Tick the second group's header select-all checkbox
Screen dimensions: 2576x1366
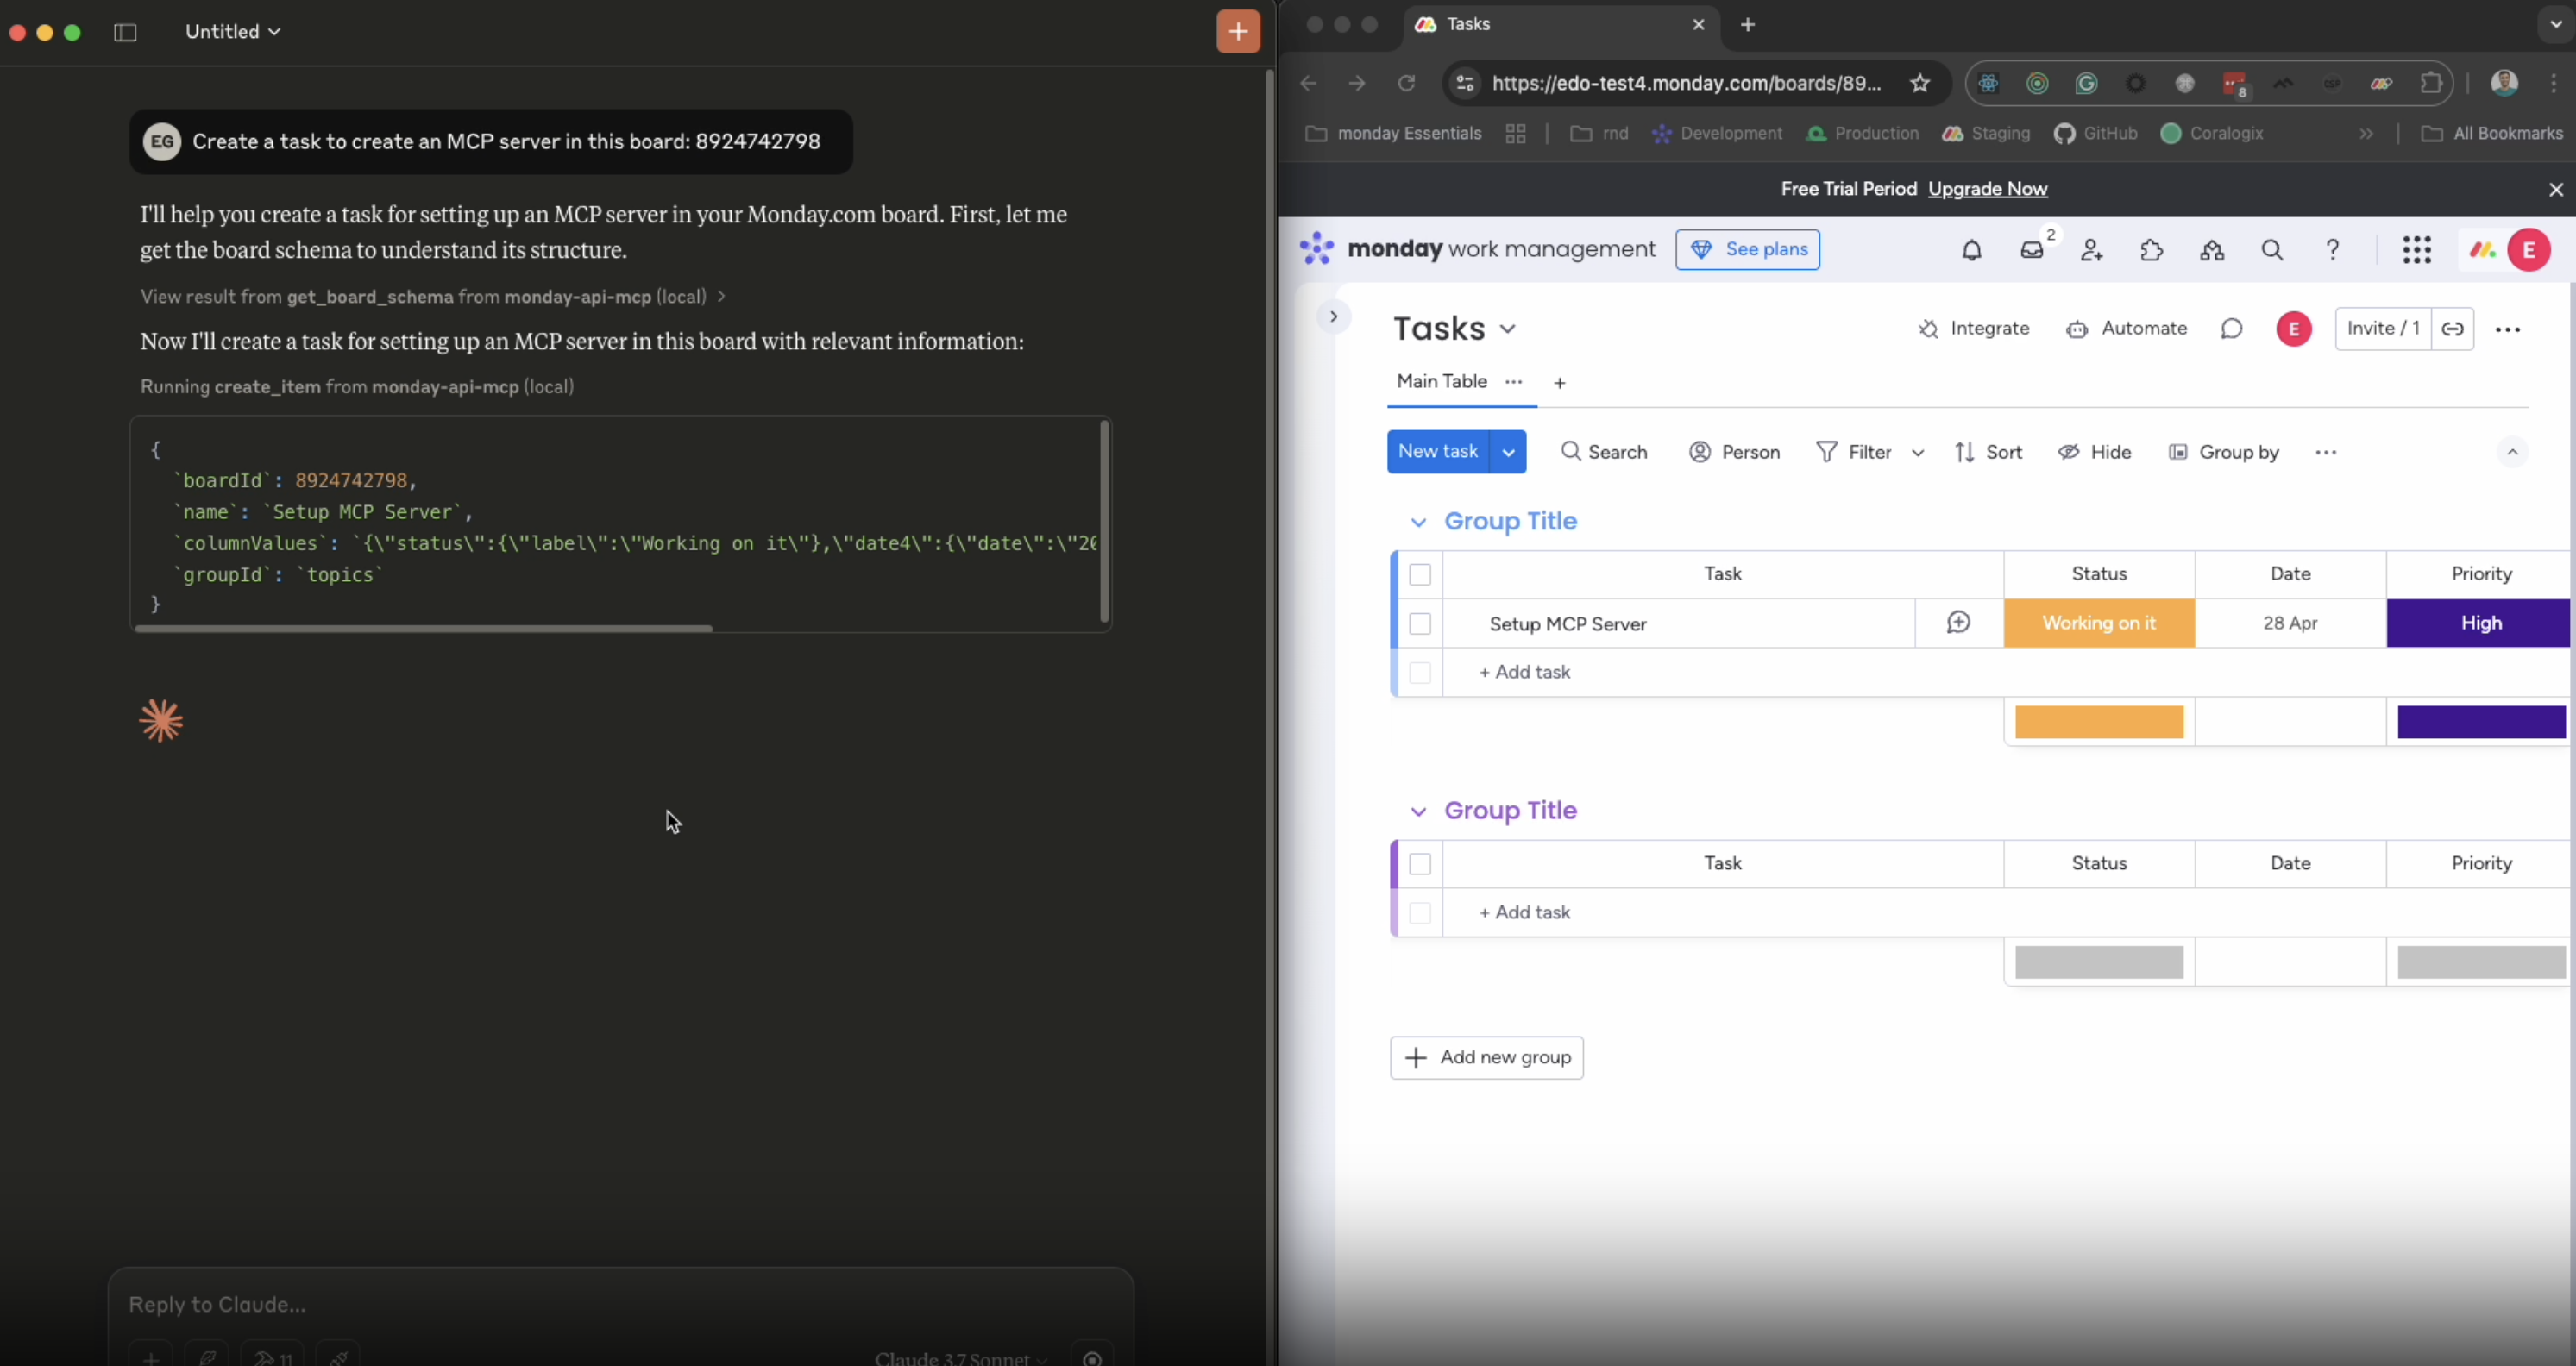[1420, 863]
